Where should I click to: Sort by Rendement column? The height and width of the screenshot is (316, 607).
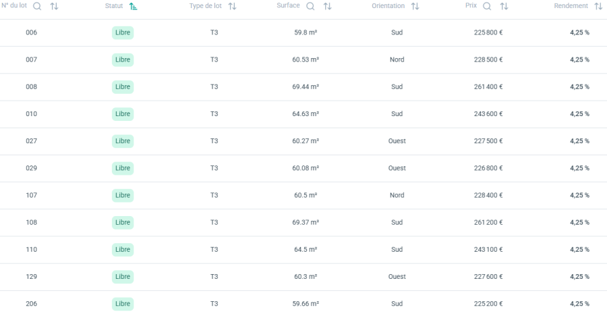[598, 6]
